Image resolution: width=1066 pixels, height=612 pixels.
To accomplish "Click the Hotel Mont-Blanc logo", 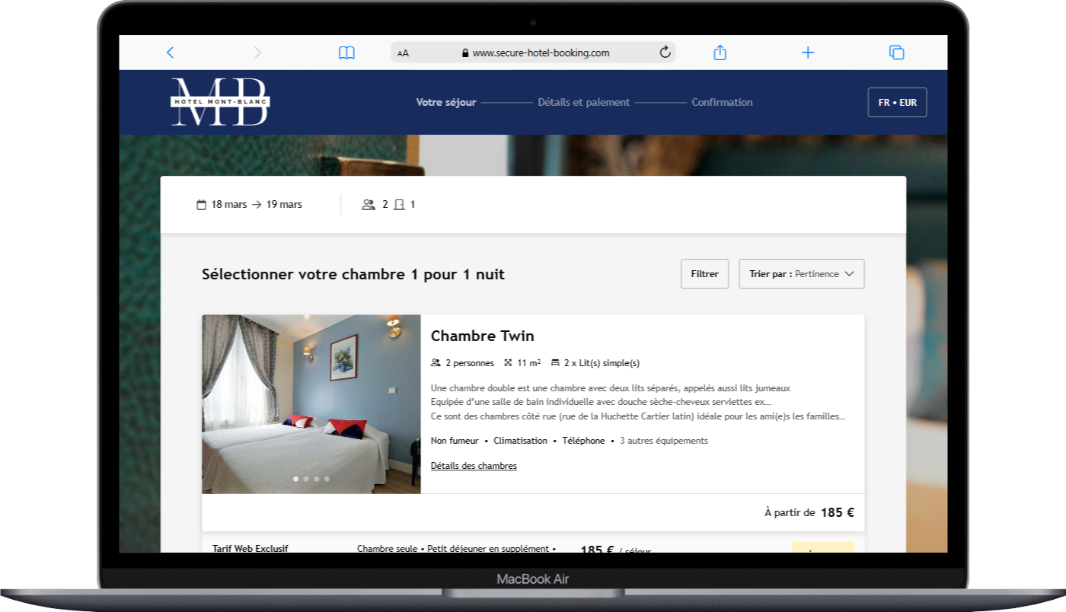I will coord(220,102).
